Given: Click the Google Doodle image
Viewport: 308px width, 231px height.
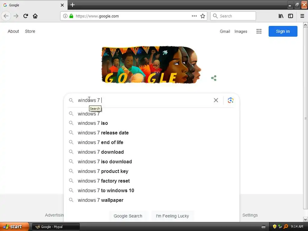Looking at the screenshot, I should pyautogui.click(x=151, y=65).
